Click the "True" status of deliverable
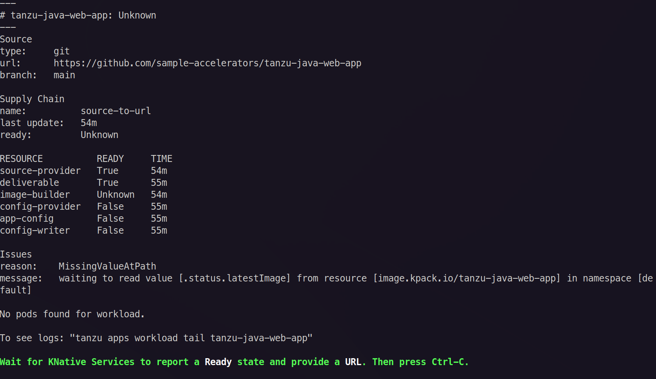 (x=108, y=183)
